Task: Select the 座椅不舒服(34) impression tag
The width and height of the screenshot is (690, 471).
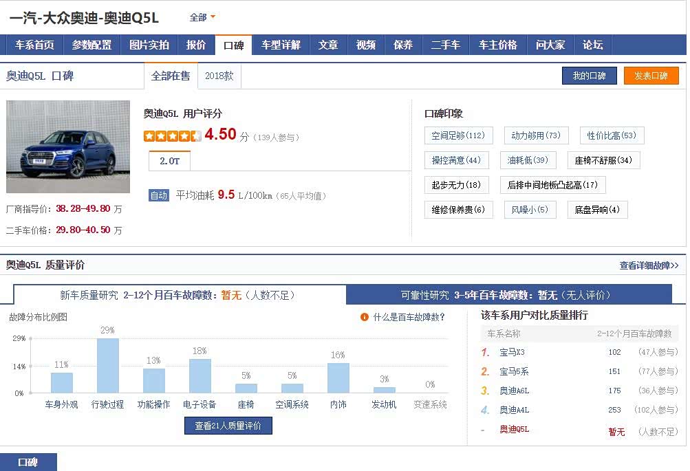Action: (x=603, y=160)
